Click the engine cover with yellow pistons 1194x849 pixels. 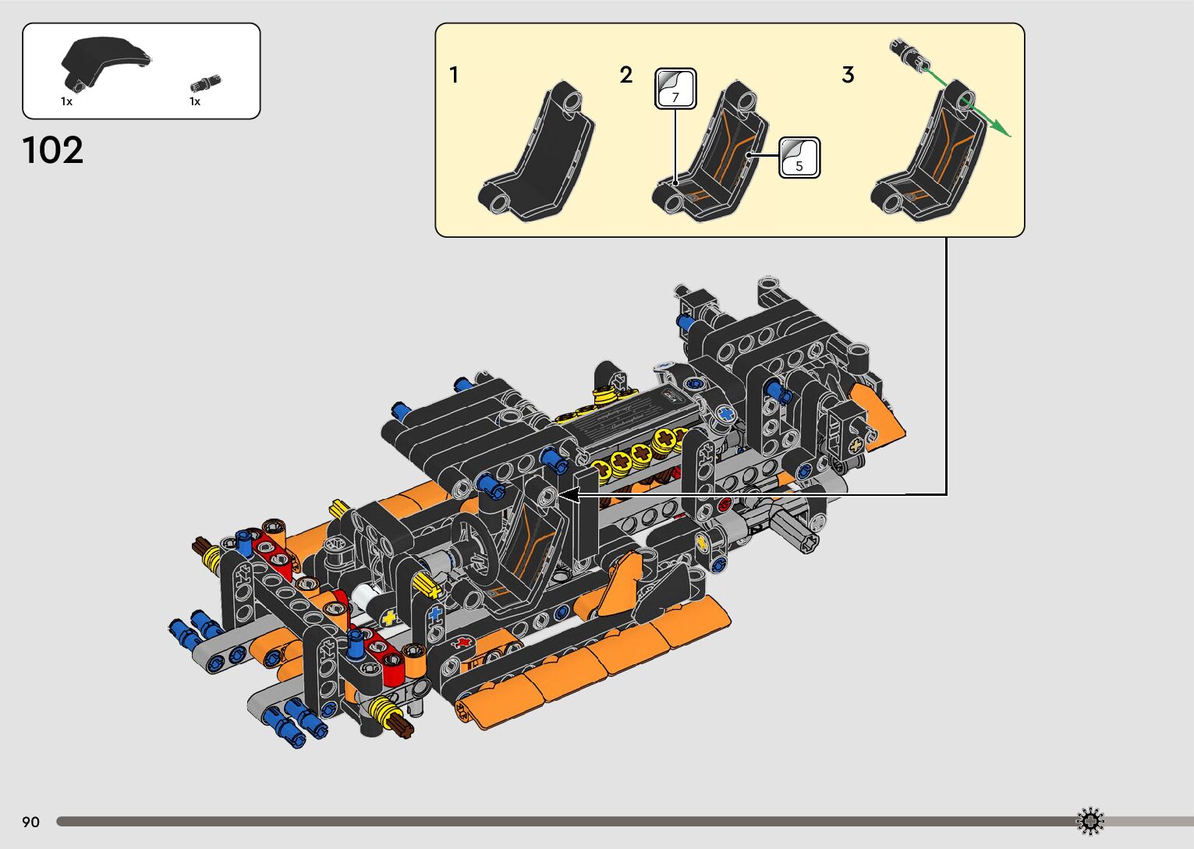click(x=632, y=425)
